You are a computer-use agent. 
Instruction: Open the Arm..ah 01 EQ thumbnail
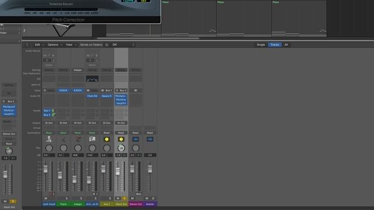[x=92, y=79]
